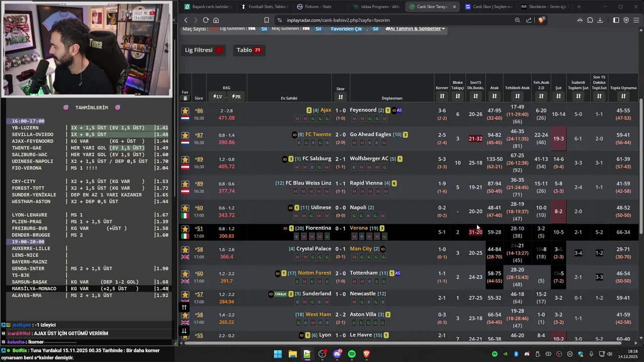Sort by Tehlikeli Atak column
This screenshot has height=362, width=644.
point(517,96)
